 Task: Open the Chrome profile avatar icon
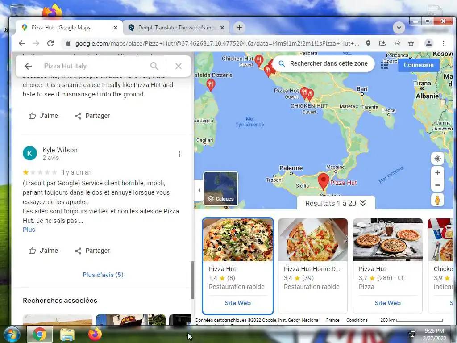point(429,43)
